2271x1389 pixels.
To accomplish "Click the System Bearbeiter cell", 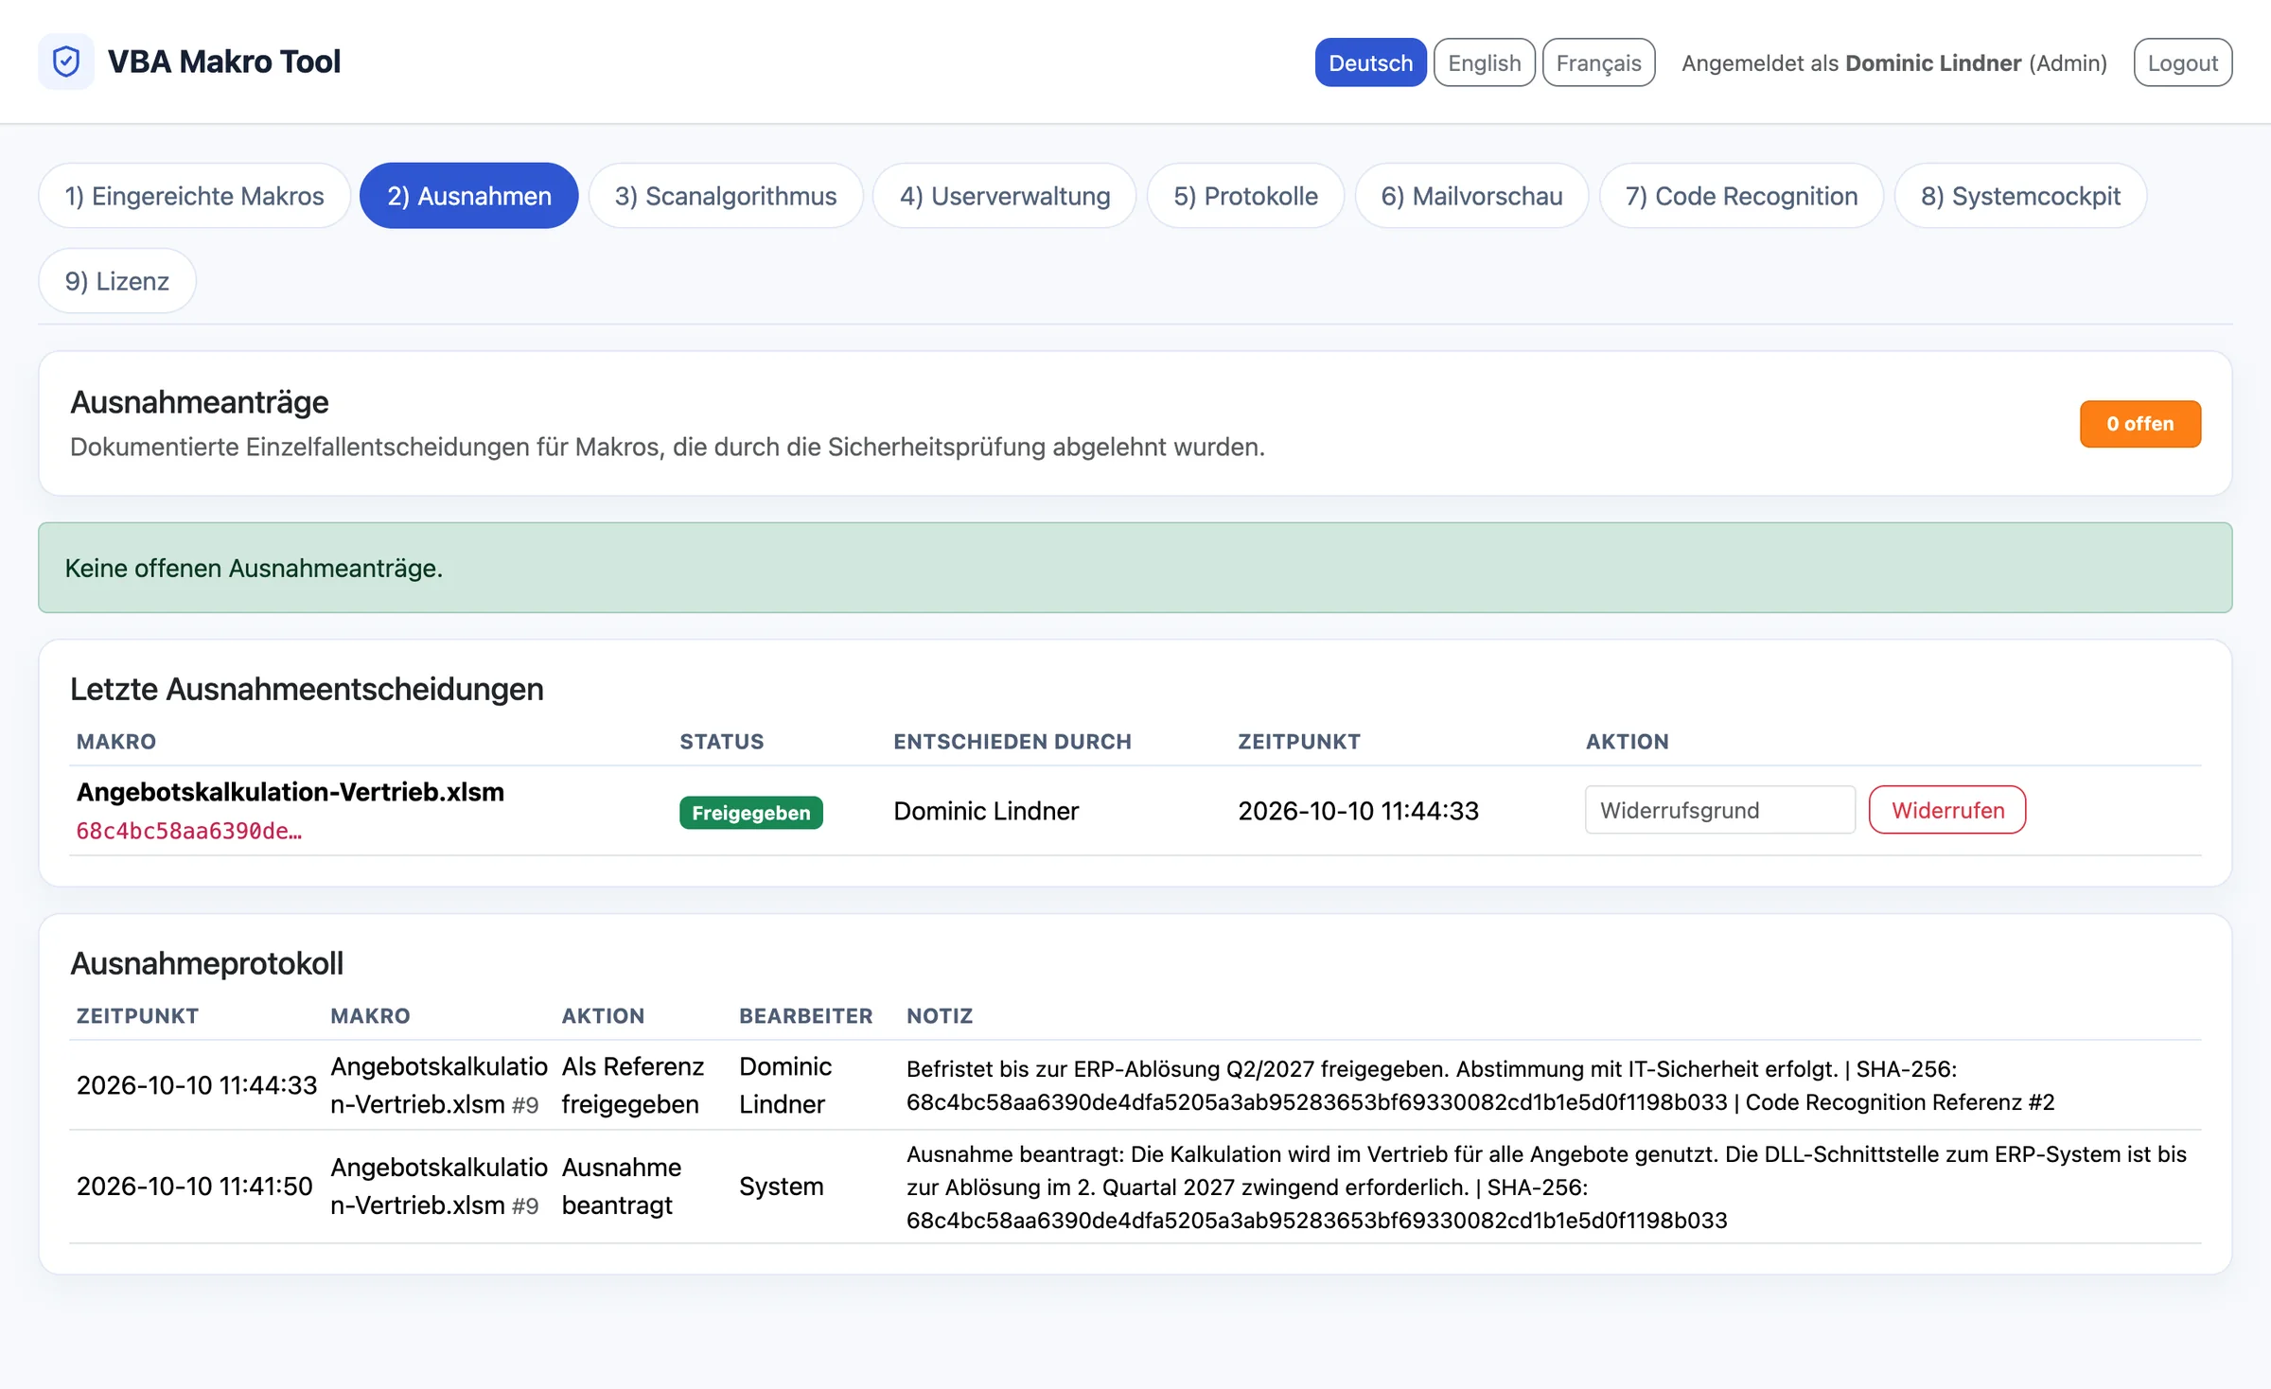I will pos(781,1187).
